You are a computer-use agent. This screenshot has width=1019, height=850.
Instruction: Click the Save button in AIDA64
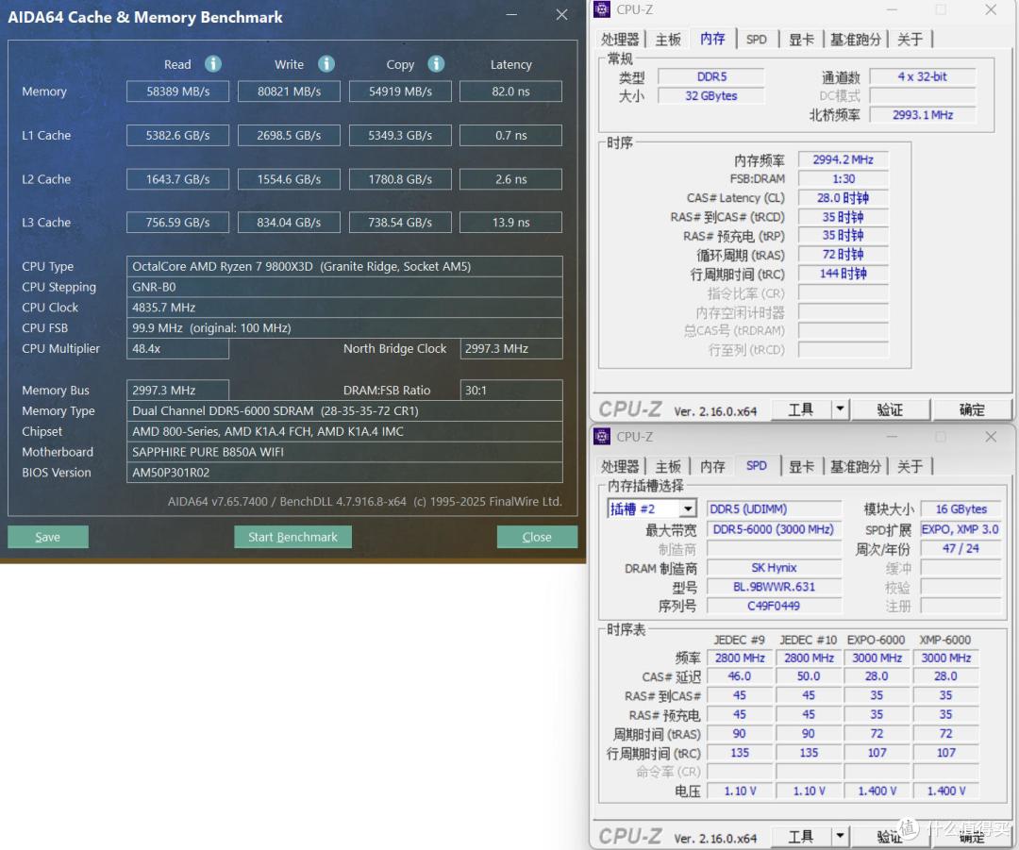pos(48,537)
